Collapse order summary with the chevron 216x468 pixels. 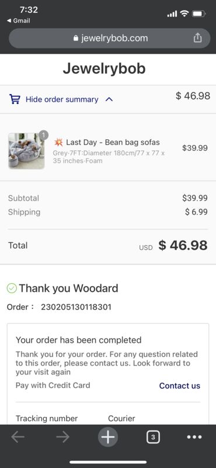109,99
